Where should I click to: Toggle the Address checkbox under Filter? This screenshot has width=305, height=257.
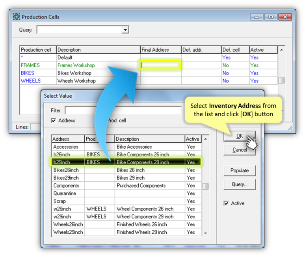pyautogui.click(x=54, y=120)
